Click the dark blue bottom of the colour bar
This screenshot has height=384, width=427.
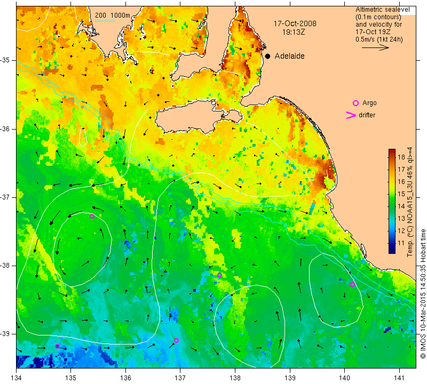tap(392, 251)
